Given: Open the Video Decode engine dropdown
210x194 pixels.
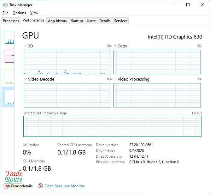Looking at the screenshot, I should (25, 79).
